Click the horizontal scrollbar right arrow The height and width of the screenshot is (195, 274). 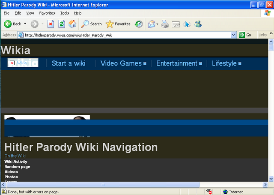265,185
